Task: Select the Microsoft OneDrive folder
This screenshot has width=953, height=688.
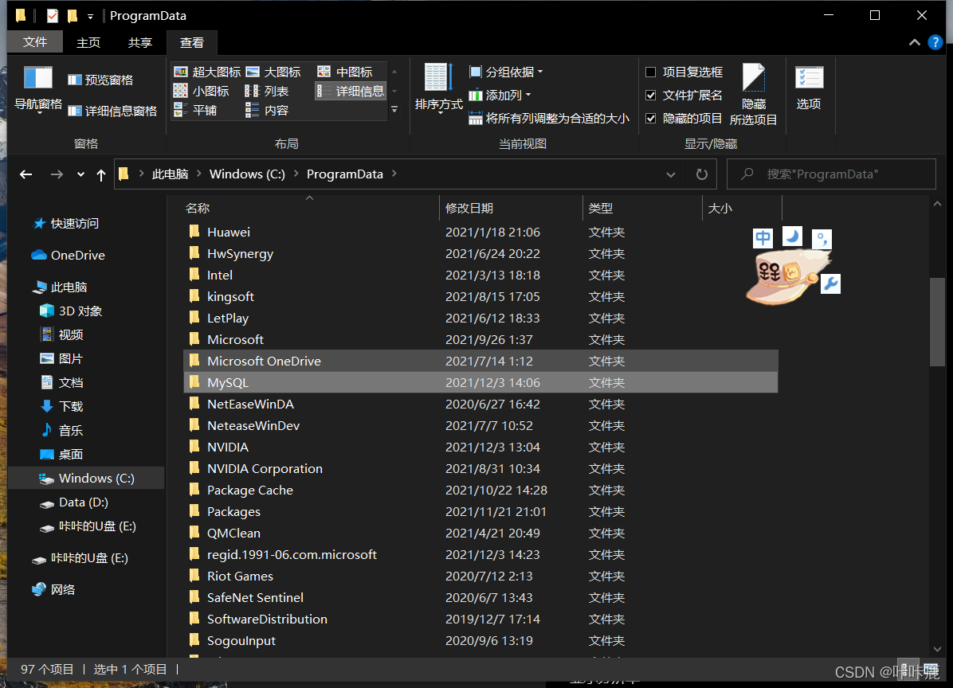Action: [x=480, y=361]
